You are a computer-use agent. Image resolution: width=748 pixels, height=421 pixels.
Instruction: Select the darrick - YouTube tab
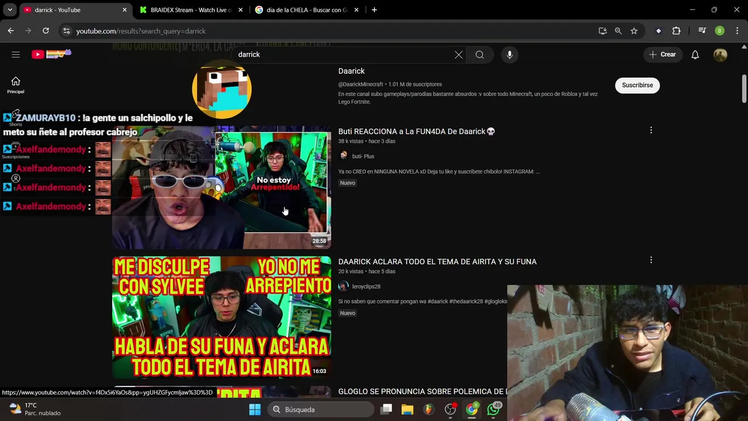click(75, 10)
